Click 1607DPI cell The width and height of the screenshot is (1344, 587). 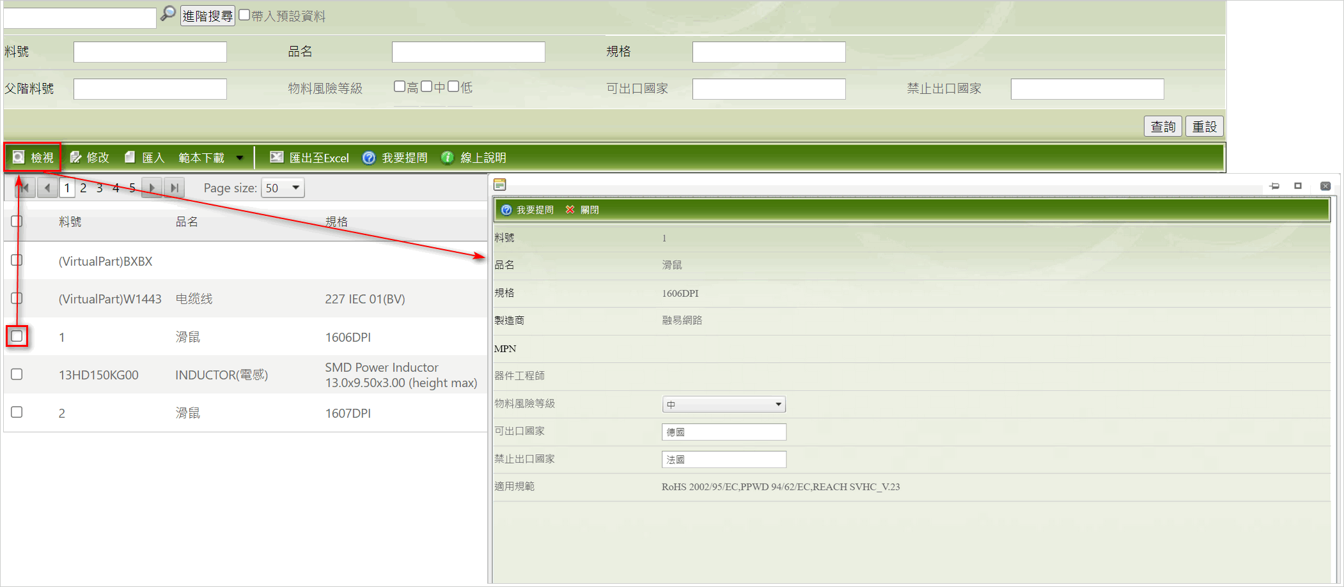click(x=348, y=413)
